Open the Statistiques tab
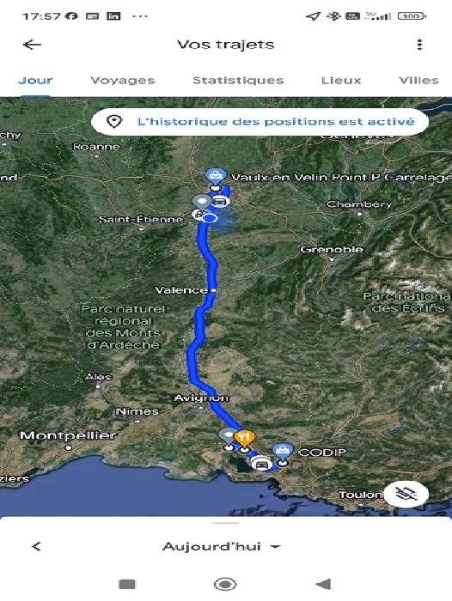This screenshot has height=601, width=452. [238, 80]
